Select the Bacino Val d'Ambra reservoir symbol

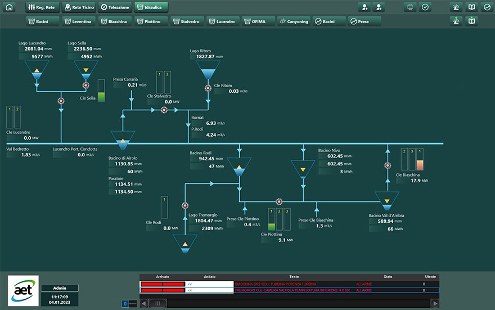click(x=387, y=201)
